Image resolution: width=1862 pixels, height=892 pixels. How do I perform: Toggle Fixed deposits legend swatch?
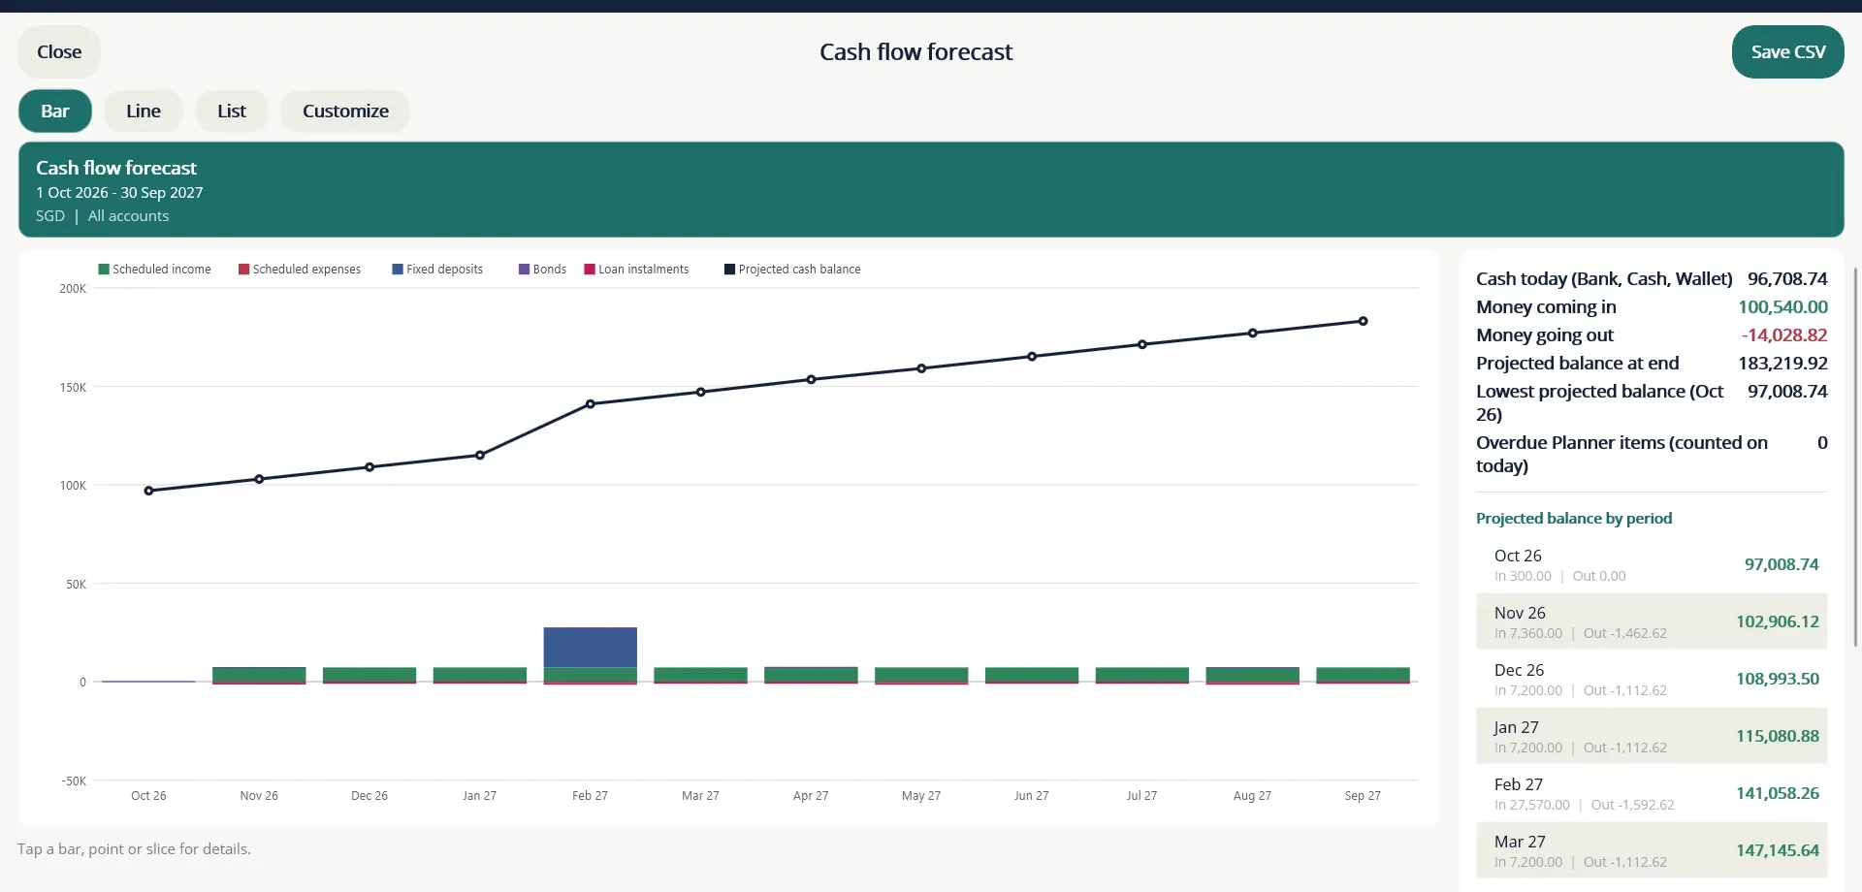point(398,270)
